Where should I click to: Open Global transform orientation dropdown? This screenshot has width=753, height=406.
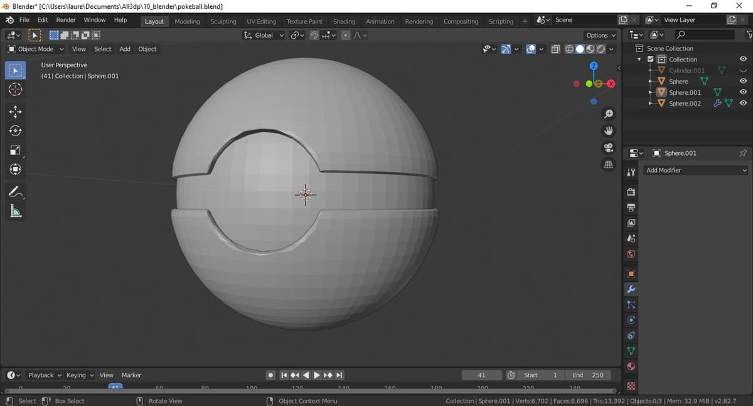(264, 35)
